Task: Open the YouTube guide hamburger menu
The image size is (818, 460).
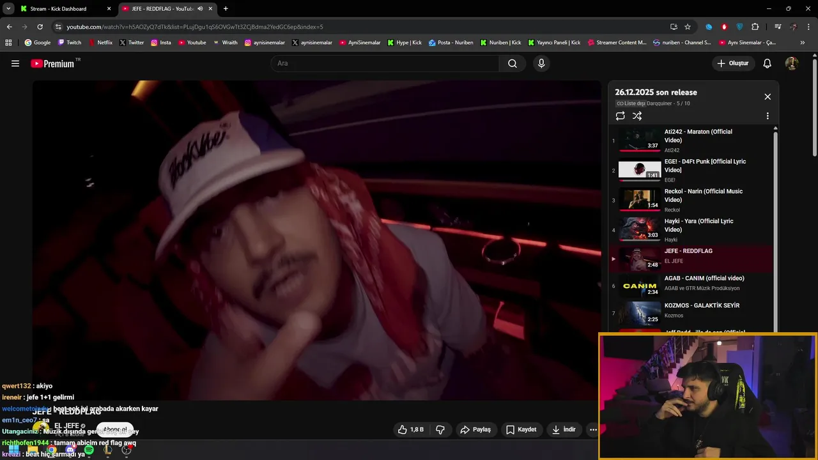Action: coord(15,63)
